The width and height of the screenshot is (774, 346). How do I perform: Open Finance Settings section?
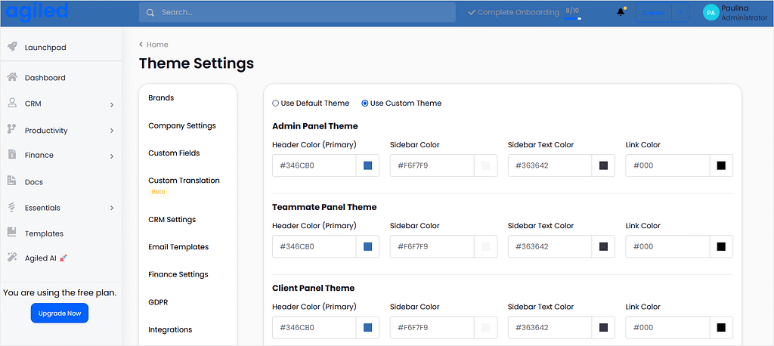178,274
